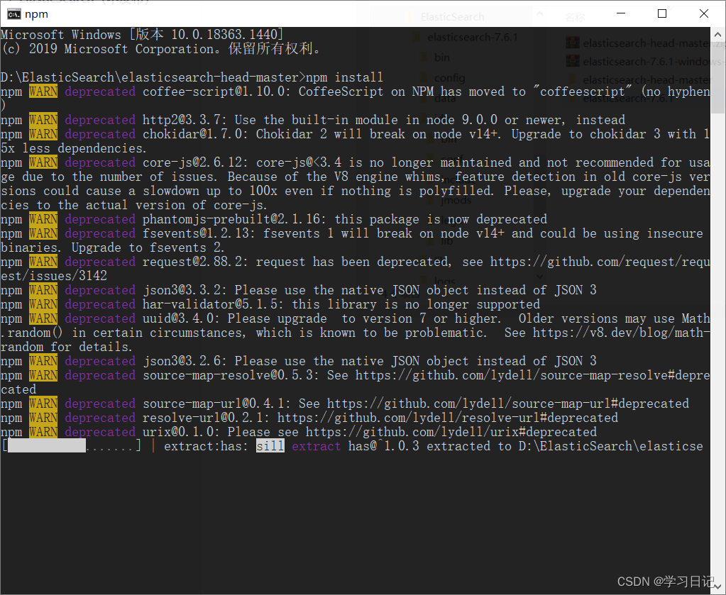Click the v8.dev/blog/math- URL text

click(622, 333)
